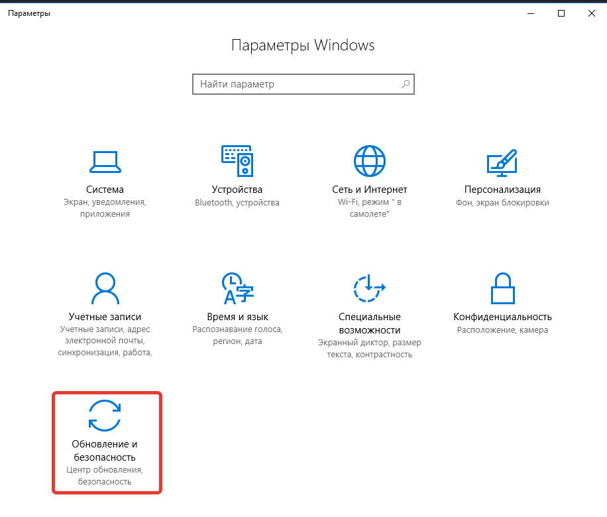
Task: Open the Обновление и безопасность arrows icon
Action: click(x=105, y=416)
